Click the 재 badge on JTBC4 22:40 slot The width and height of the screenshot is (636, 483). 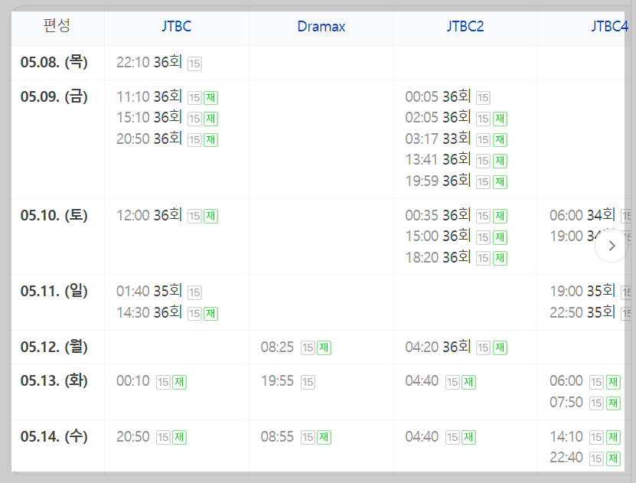[612, 457]
